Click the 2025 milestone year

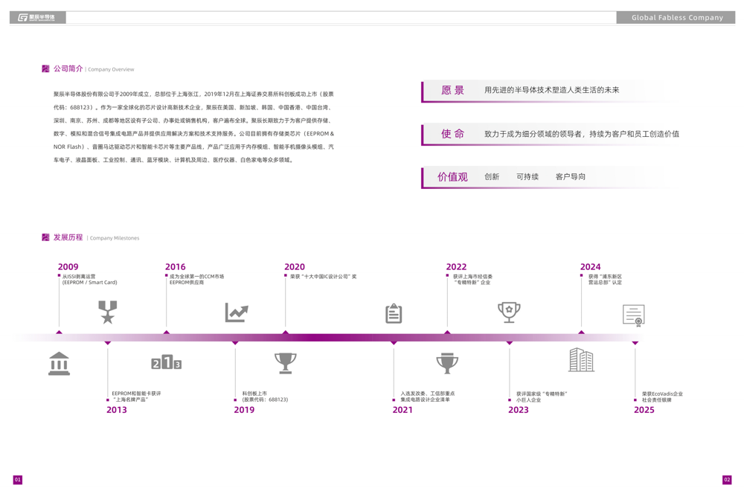point(644,410)
